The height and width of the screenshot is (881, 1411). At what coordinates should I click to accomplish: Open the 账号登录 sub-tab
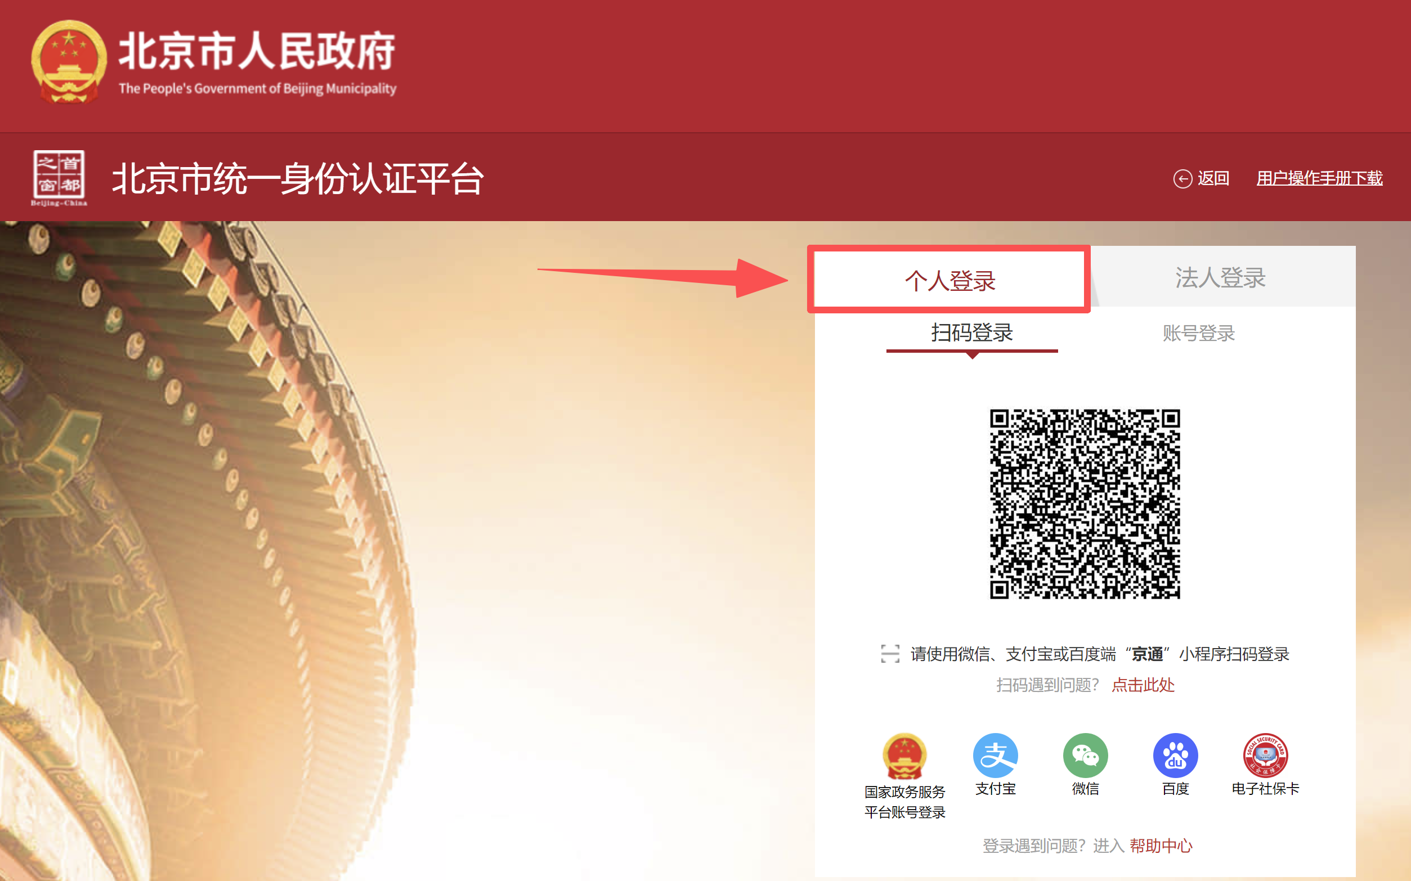click(x=1199, y=332)
